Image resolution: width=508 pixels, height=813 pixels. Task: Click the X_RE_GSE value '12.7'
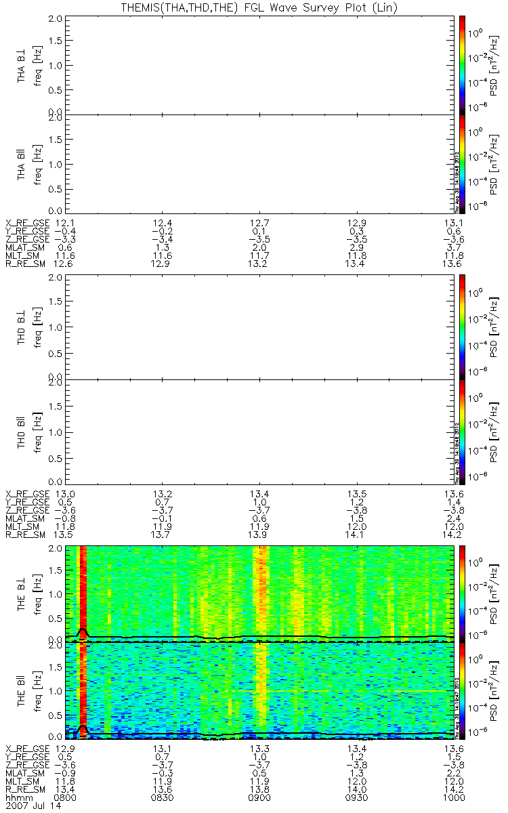point(259,223)
